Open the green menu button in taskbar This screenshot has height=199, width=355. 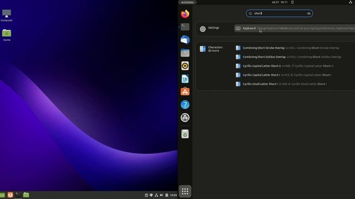[2, 195]
